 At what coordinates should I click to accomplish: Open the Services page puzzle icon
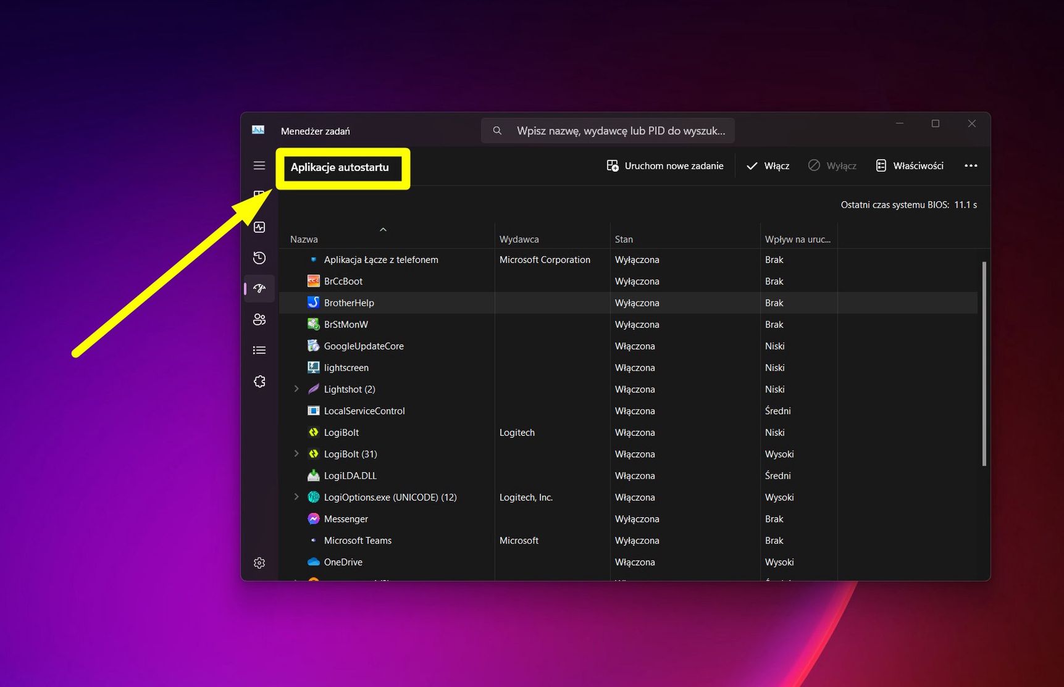coord(259,381)
